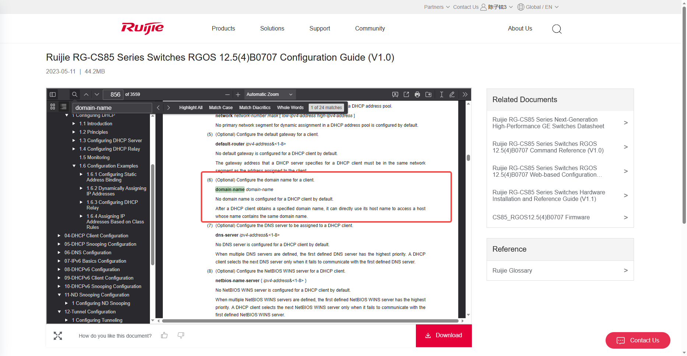Select 1.5 Monitoring outline entry
This screenshot has height=356, width=687.
(94, 158)
